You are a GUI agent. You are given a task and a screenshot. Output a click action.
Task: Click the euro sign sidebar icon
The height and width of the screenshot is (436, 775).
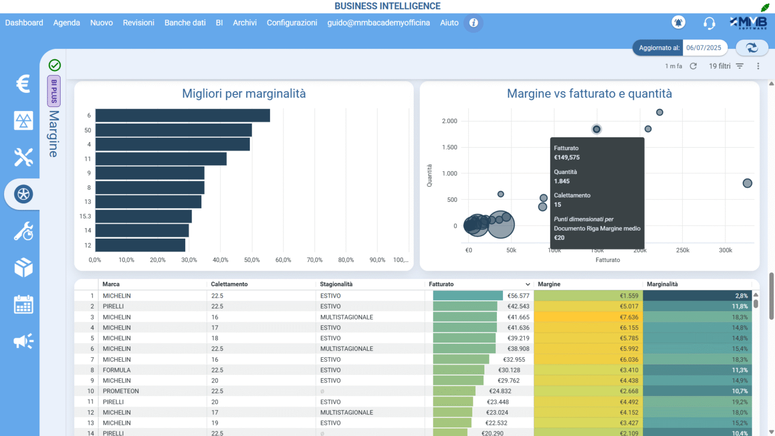coord(23,84)
